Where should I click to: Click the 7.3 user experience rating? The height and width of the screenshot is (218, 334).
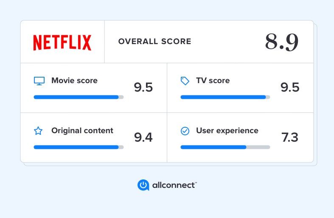290,137
